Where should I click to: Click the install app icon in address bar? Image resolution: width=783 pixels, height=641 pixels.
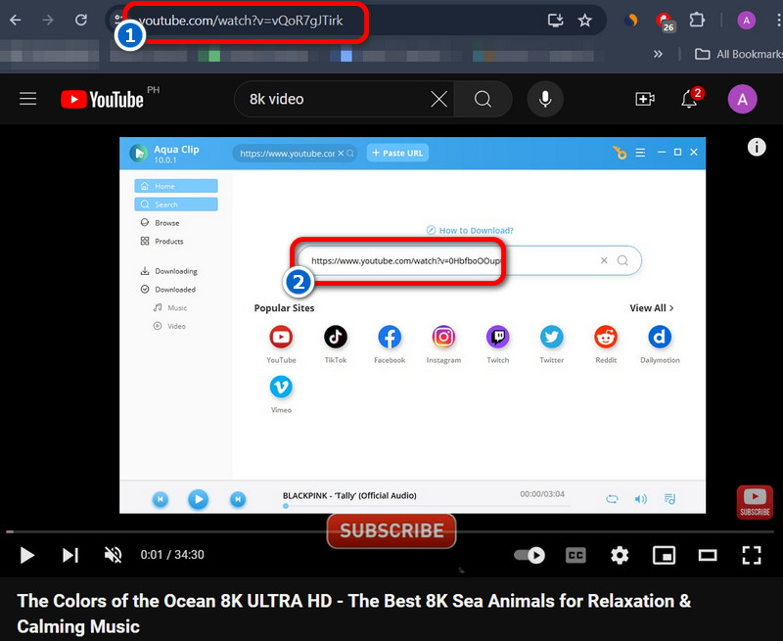point(555,20)
